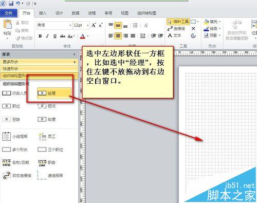Open the 文件 file tab
Image resolution: width=257 pixels, height=203 pixels.
click(x=9, y=13)
